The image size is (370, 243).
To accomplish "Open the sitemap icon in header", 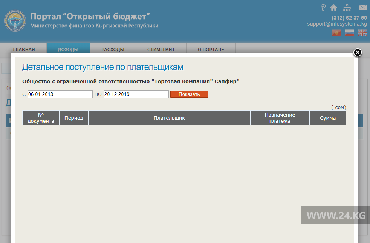I will click(x=347, y=8).
